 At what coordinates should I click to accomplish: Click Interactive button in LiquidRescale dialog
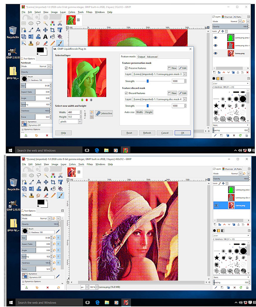pyautogui.click(x=104, y=113)
